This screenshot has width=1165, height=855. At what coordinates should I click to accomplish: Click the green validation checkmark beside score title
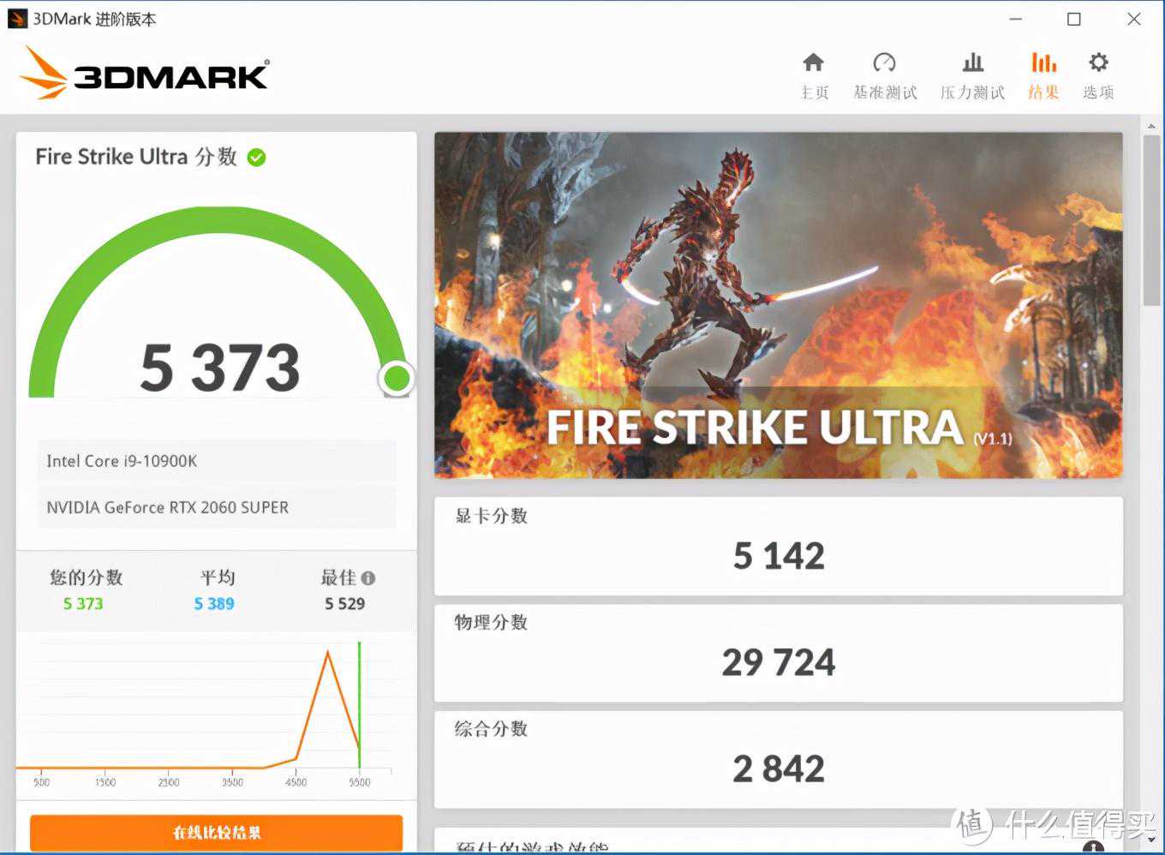point(256,158)
